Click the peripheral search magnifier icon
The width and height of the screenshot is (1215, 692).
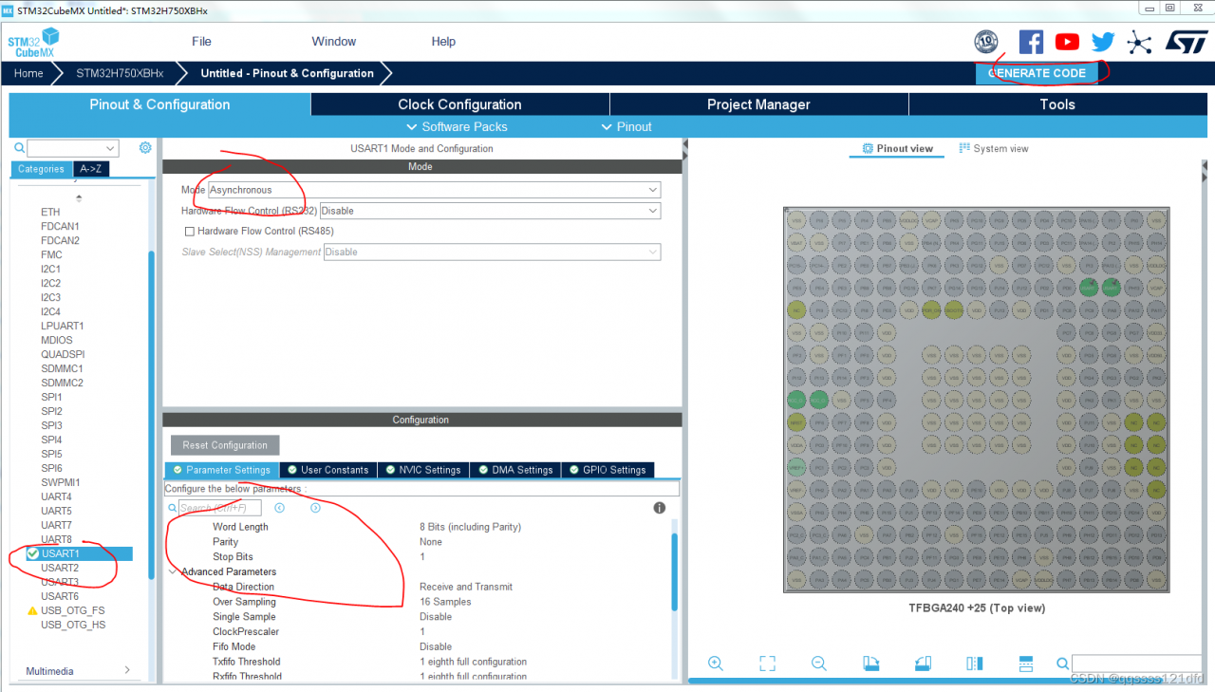coord(19,148)
